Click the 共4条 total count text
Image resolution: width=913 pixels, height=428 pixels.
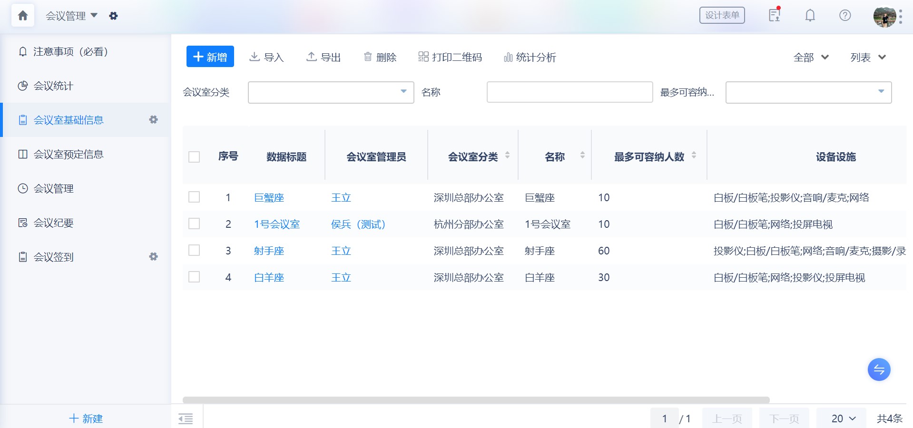(x=890, y=418)
